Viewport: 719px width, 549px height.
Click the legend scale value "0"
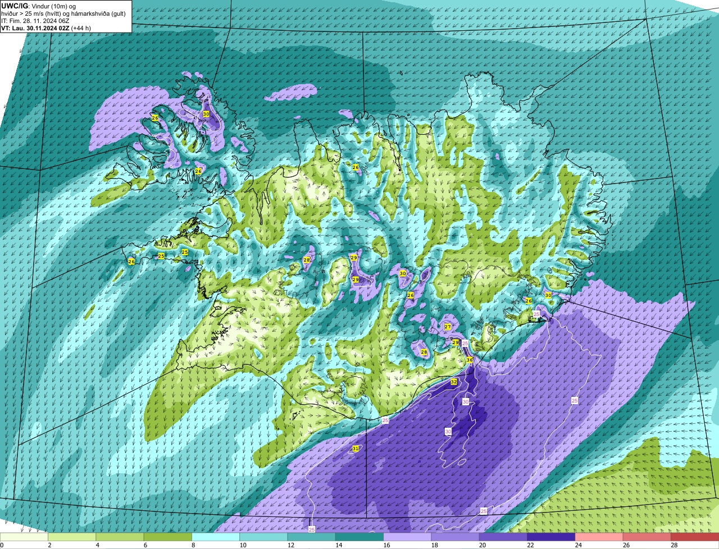(x=2, y=545)
